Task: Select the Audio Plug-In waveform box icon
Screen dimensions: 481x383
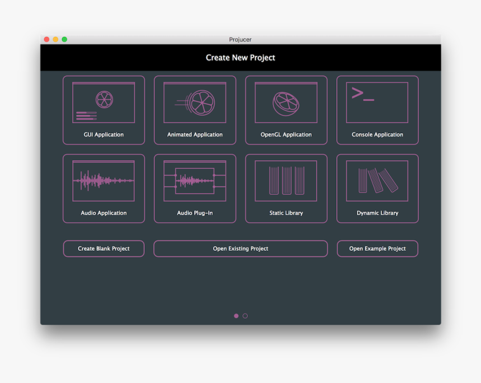Action: (195, 181)
